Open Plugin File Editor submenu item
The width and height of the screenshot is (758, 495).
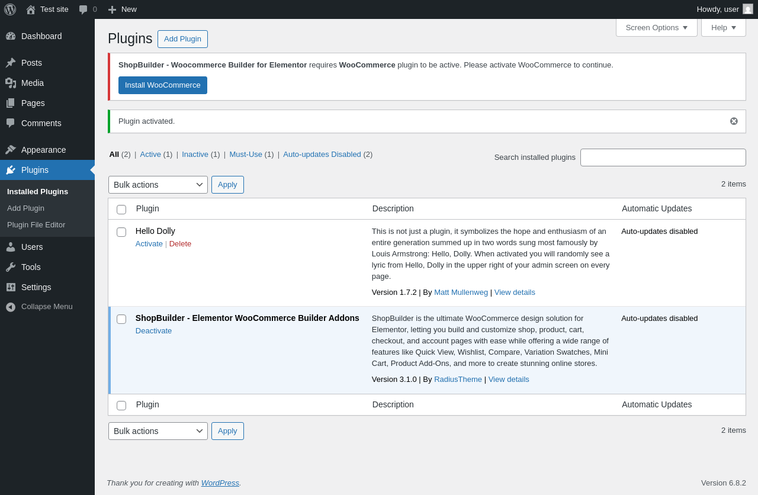pos(36,224)
